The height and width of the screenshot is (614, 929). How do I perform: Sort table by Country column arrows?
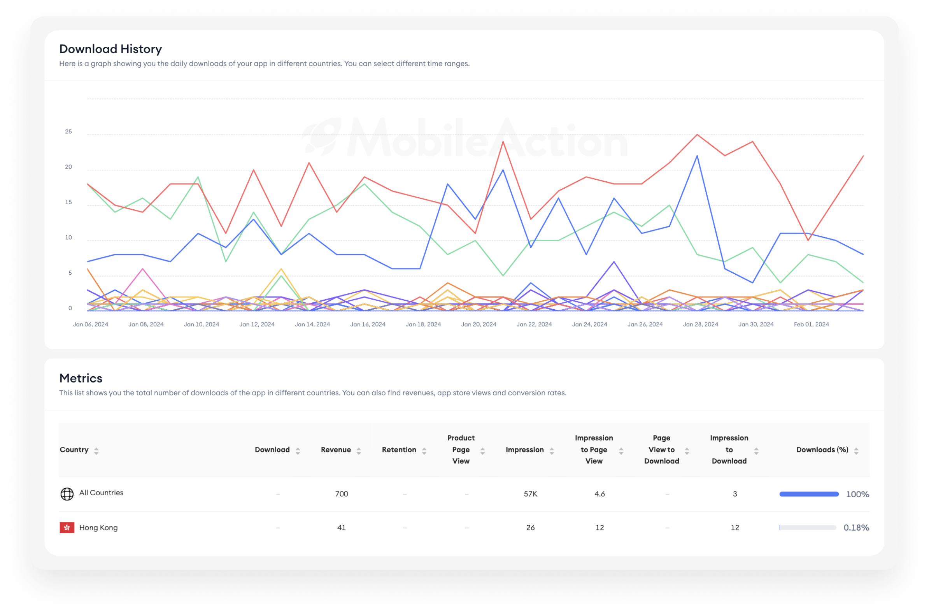coord(96,451)
